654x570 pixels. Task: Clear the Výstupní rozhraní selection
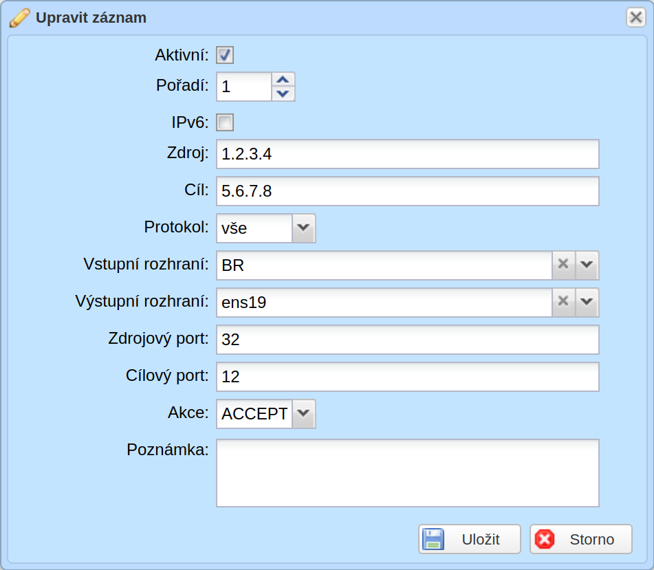pos(563,303)
